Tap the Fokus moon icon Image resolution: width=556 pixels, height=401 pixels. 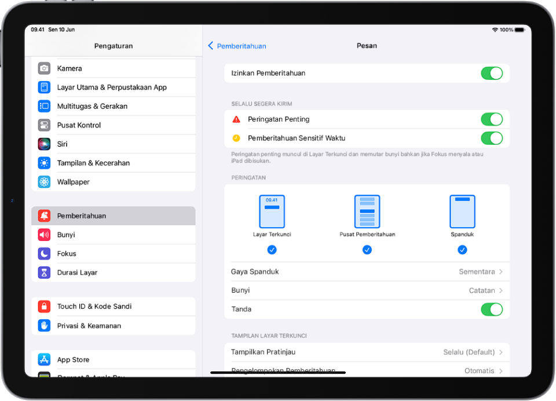pyautogui.click(x=44, y=253)
